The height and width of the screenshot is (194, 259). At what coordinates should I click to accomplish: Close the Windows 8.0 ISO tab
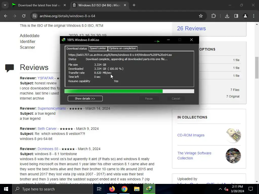(x=125, y=5)
